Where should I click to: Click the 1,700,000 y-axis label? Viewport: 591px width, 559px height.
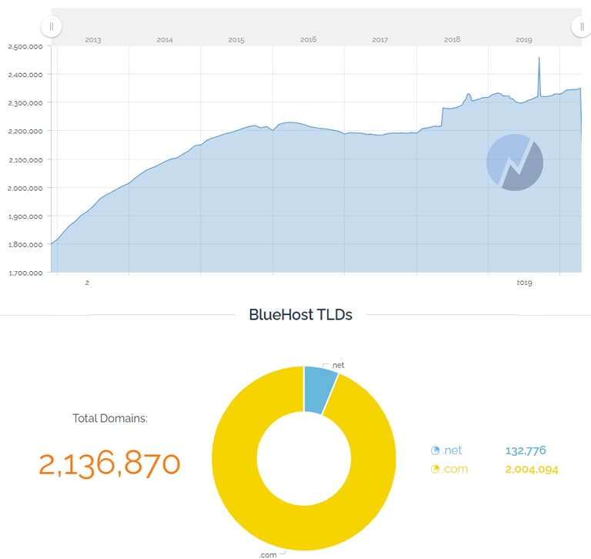(25, 273)
